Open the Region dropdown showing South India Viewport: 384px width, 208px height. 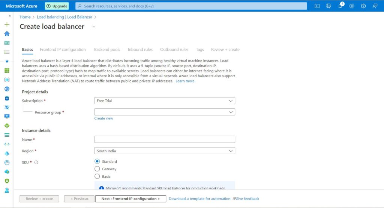click(x=165, y=151)
